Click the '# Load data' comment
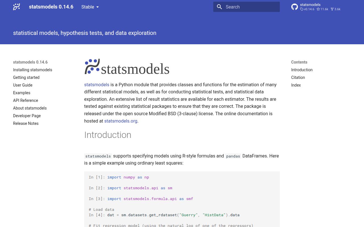The height and width of the screenshot is (227, 364). [102, 209]
